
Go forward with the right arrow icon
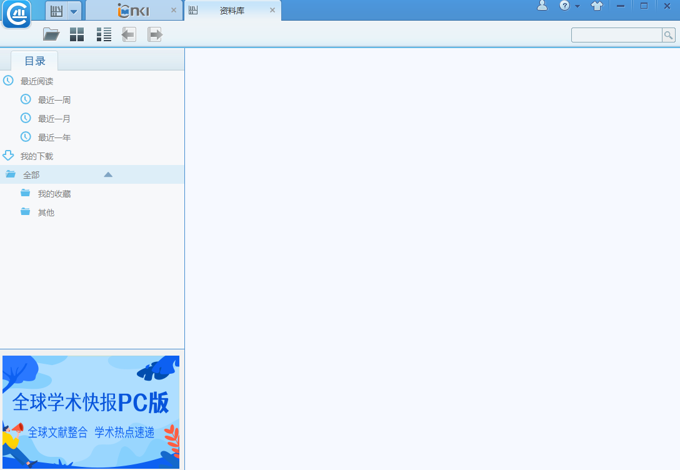[155, 34]
